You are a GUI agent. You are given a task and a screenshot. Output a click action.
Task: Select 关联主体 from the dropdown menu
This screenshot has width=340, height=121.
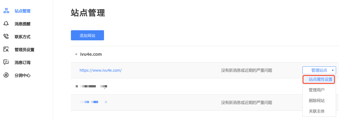point(317,111)
